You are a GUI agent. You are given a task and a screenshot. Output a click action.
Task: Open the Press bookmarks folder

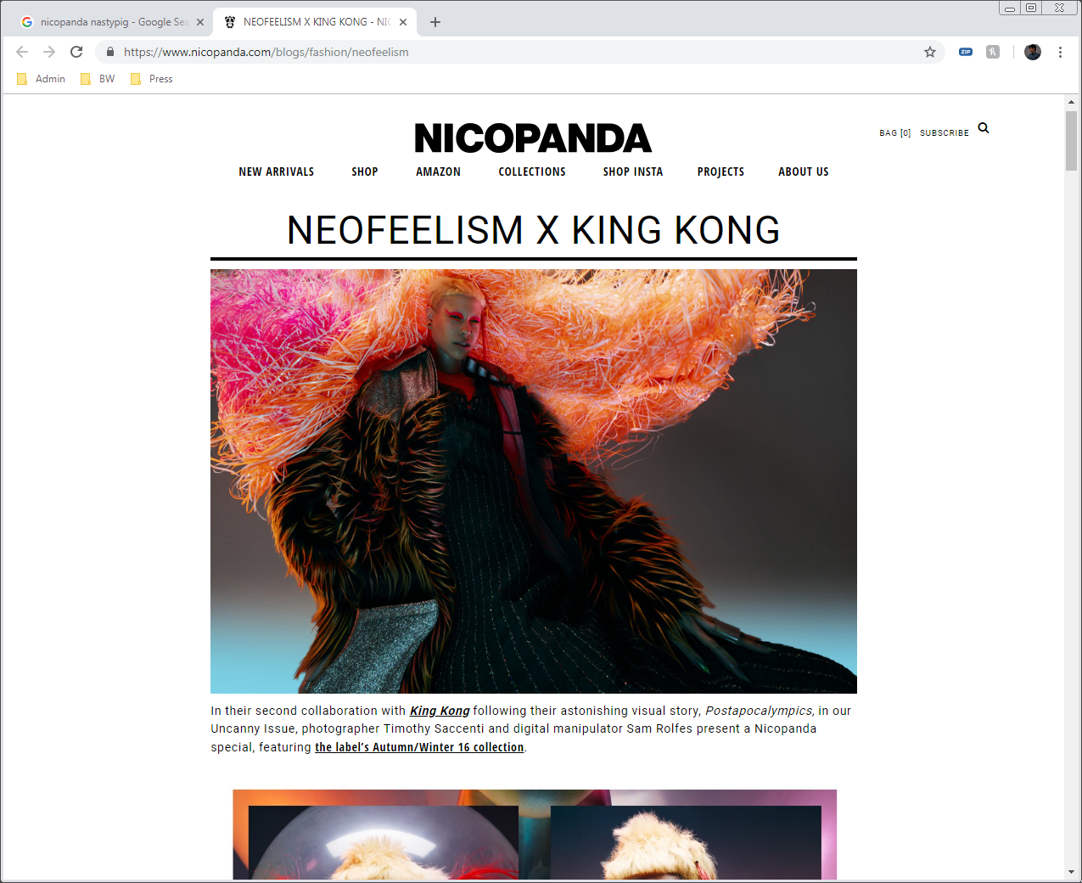[x=151, y=78]
